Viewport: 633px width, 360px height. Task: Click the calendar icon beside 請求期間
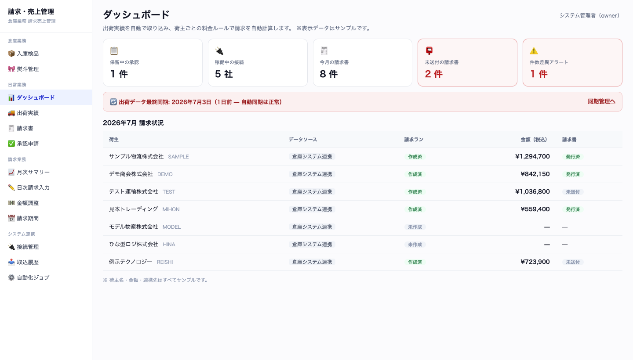(x=11, y=218)
